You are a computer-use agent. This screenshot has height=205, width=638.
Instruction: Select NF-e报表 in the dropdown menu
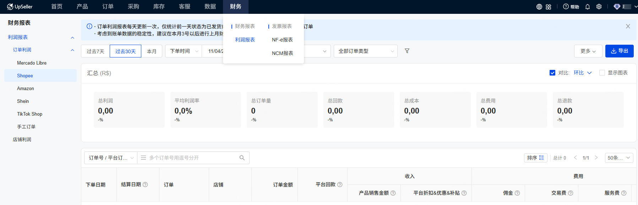click(282, 40)
